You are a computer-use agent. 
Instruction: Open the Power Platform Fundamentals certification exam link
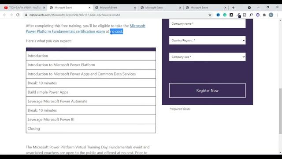[x=85, y=28]
